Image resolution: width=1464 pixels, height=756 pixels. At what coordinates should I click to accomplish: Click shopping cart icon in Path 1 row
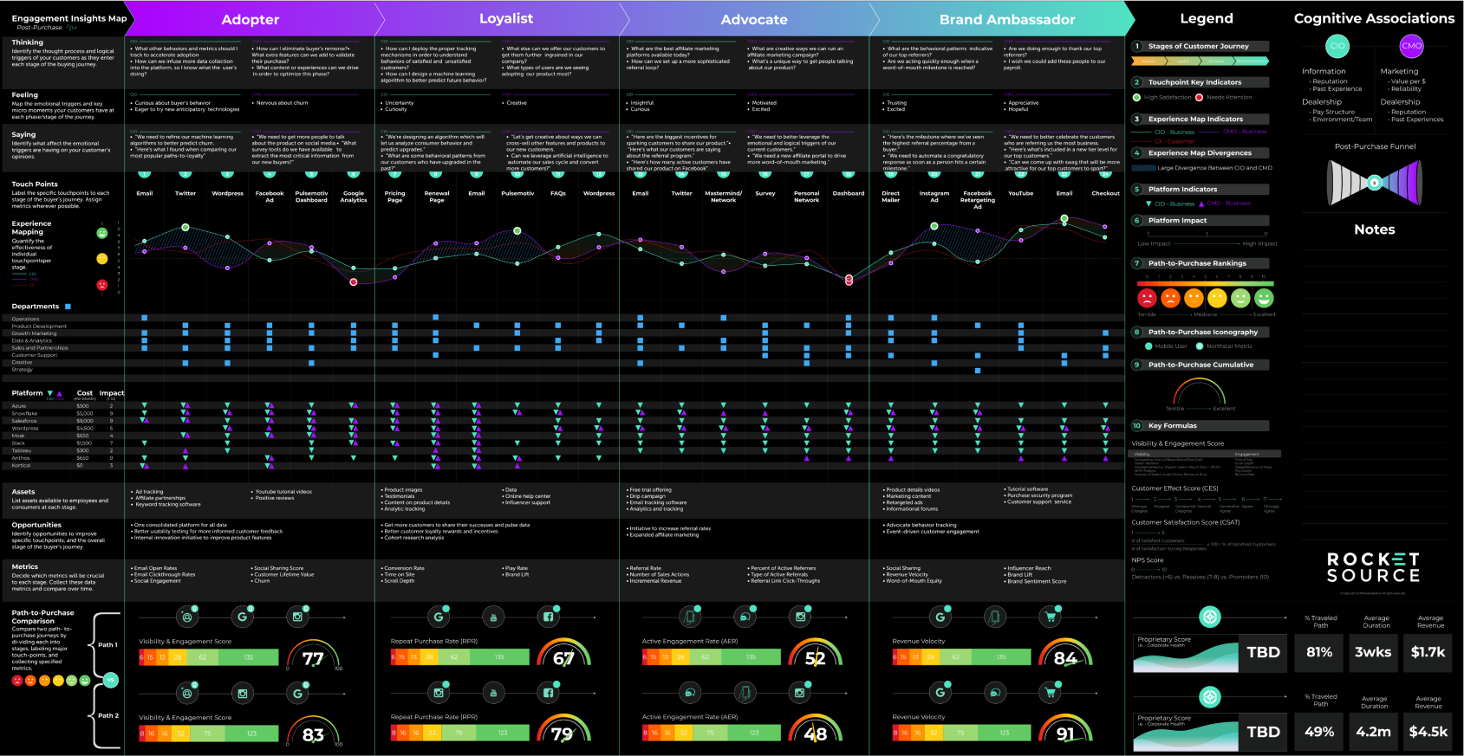(1051, 617)
